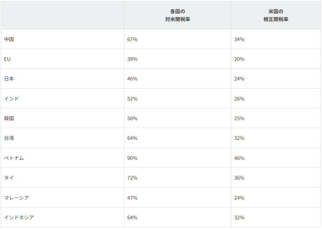This screenshot has height=229, width=322.
Task: Select the 90% cell in ベトナム row
Action: click(x=132, y=158)
